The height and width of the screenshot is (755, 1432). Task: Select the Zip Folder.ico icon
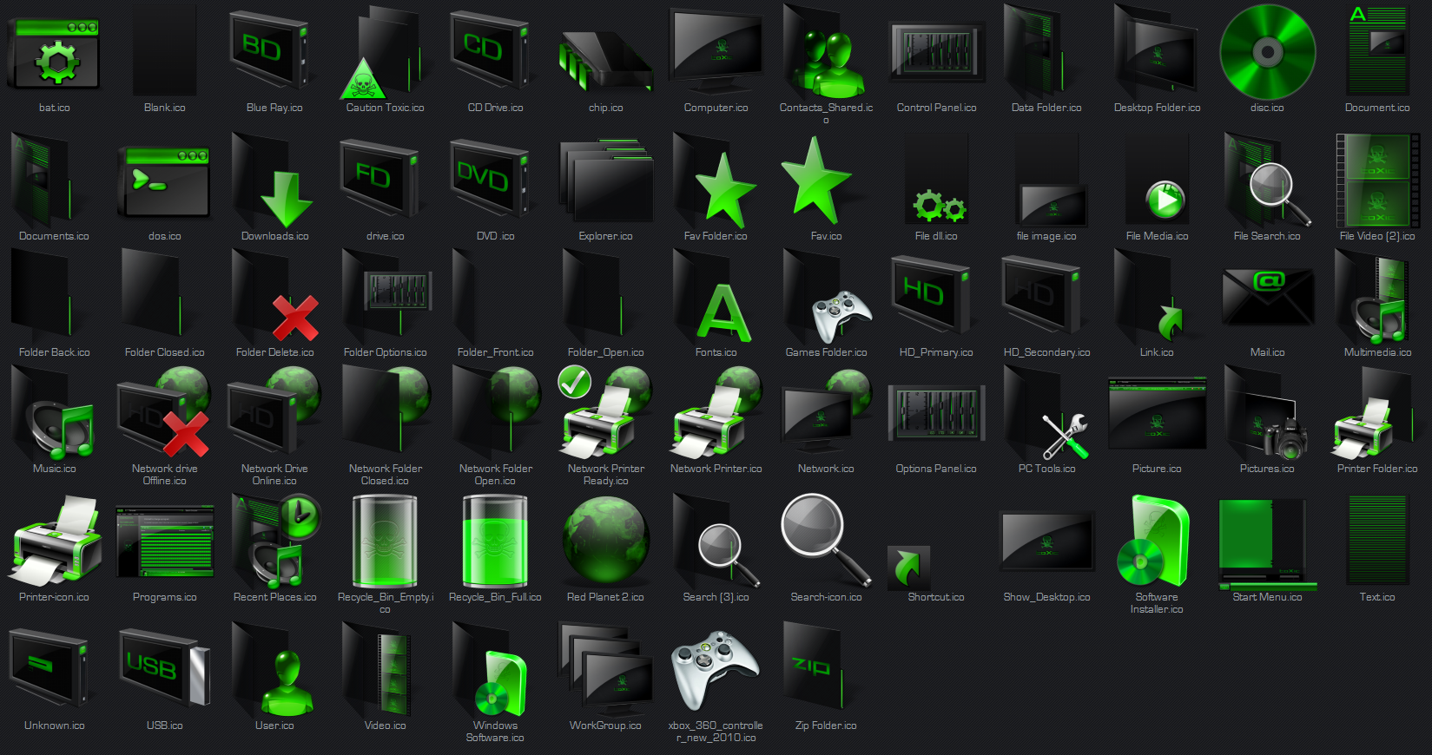click(x=815, y=666)
